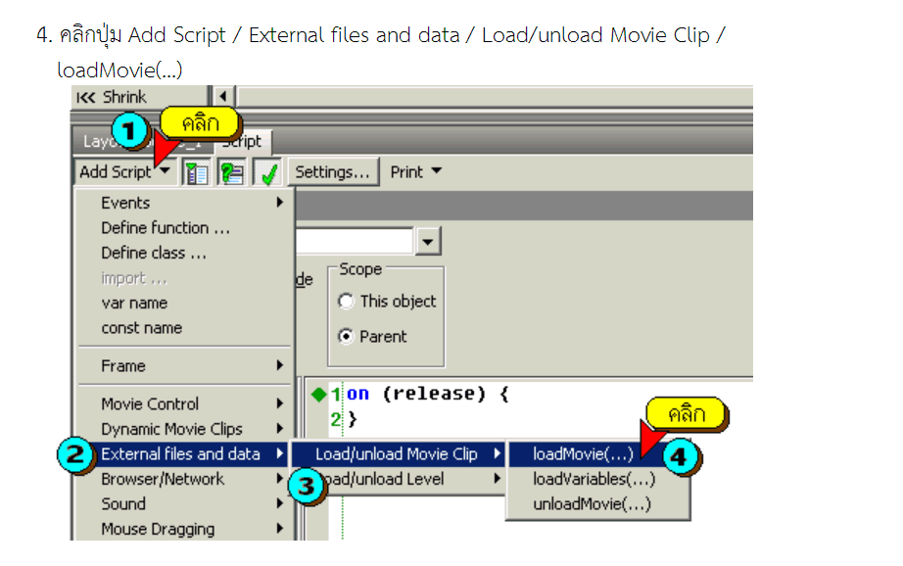
Task: Click the left scroll arrow beside Shrink
Action: click(222, 97)
